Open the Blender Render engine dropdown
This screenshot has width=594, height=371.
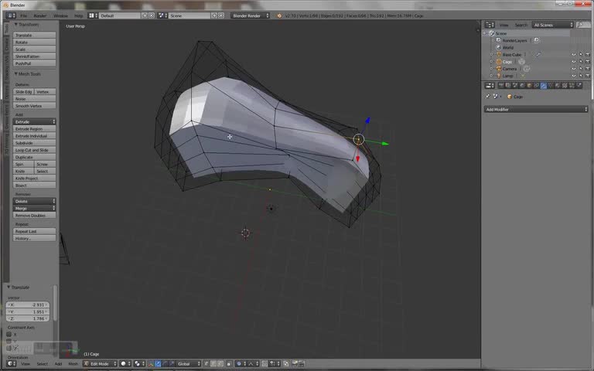250,15
